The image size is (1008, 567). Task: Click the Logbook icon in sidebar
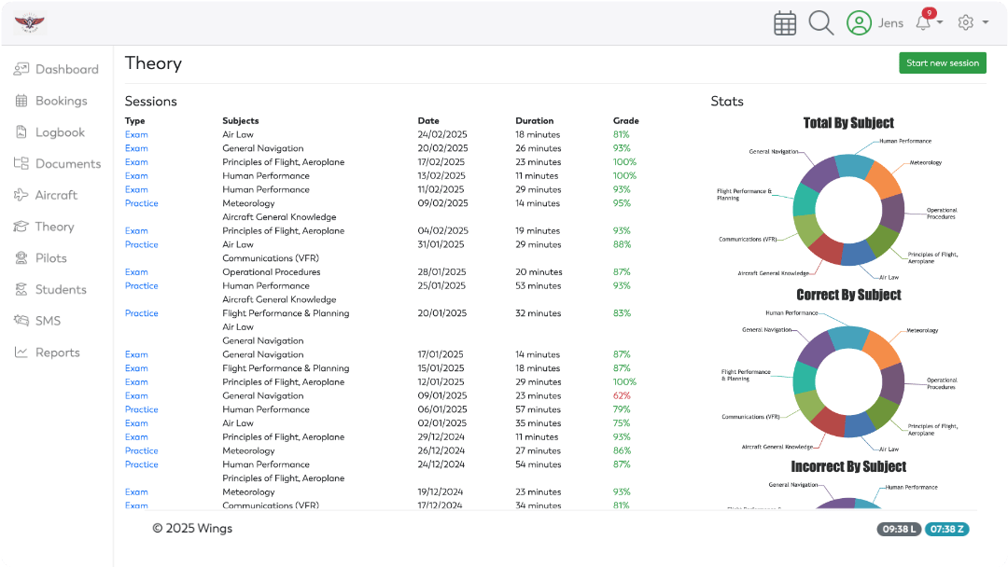tap(21, 132)
